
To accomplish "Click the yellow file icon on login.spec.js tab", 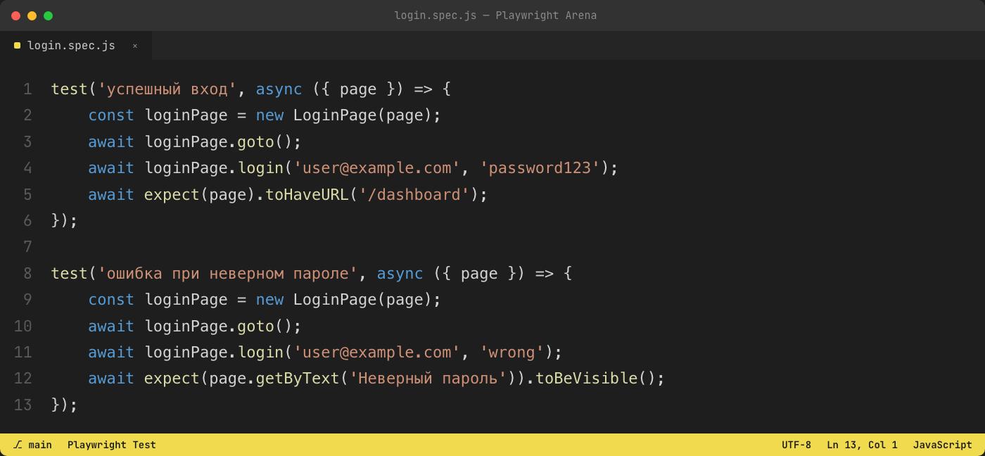I will pos(17,46).
